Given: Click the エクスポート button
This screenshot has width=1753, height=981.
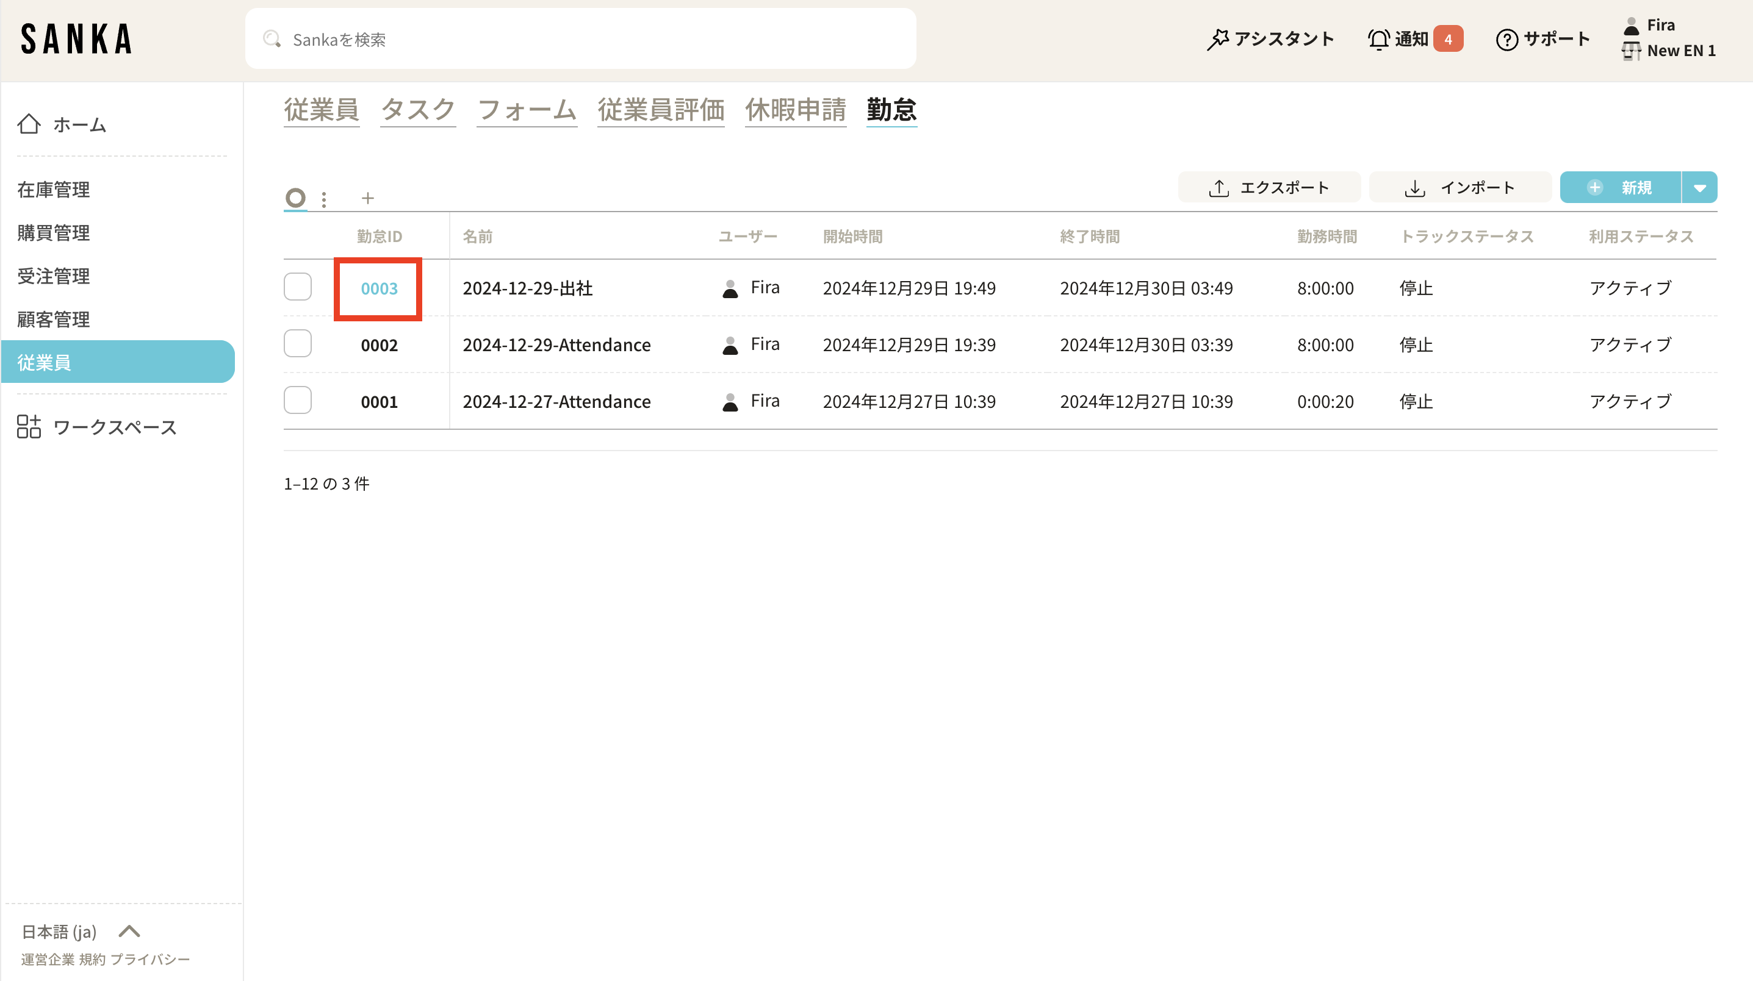Looking at the screenshot, I should click(1269, 188).
